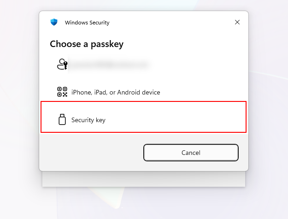Click the "Windows Security" title text

[87, 23]
